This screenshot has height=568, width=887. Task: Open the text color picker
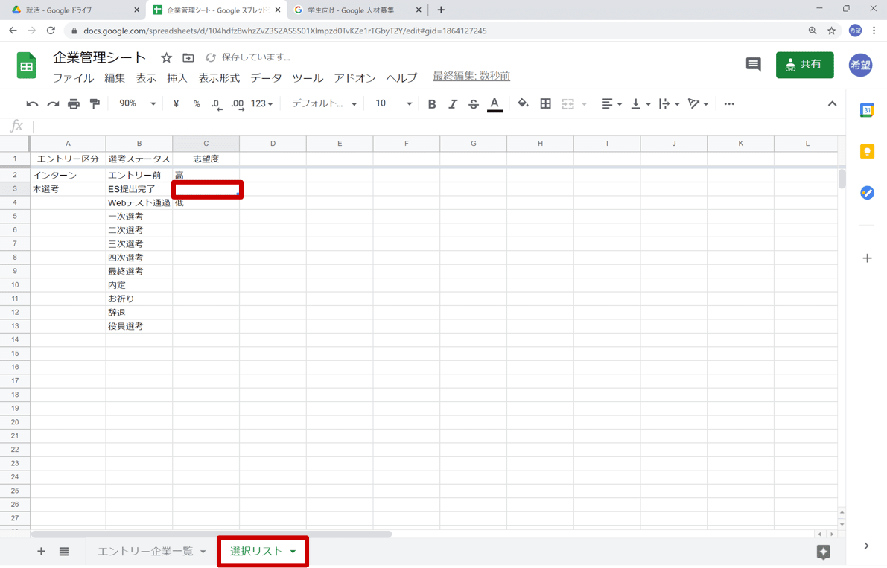point(495,104)
